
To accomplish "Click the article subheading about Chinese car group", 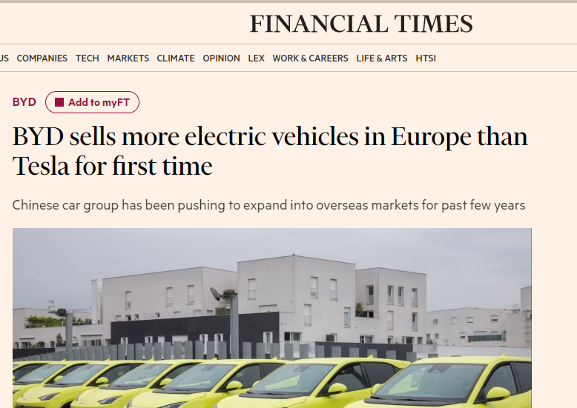I will pyautogui.click(x=270, y=204).
